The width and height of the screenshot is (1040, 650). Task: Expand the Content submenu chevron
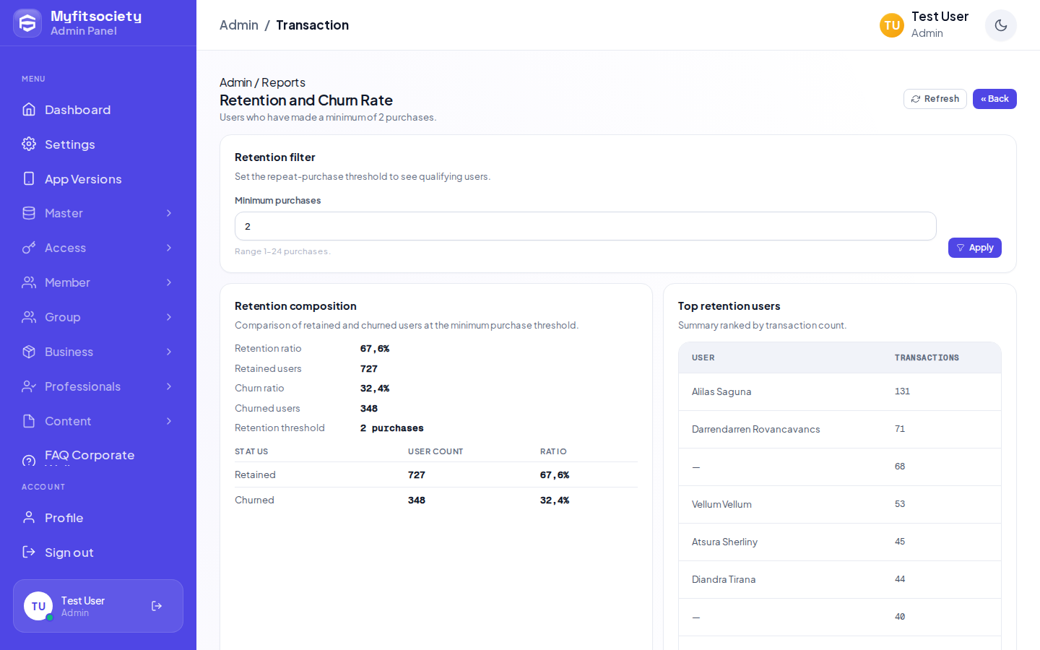pyautogui.click(x=169, y=421)
